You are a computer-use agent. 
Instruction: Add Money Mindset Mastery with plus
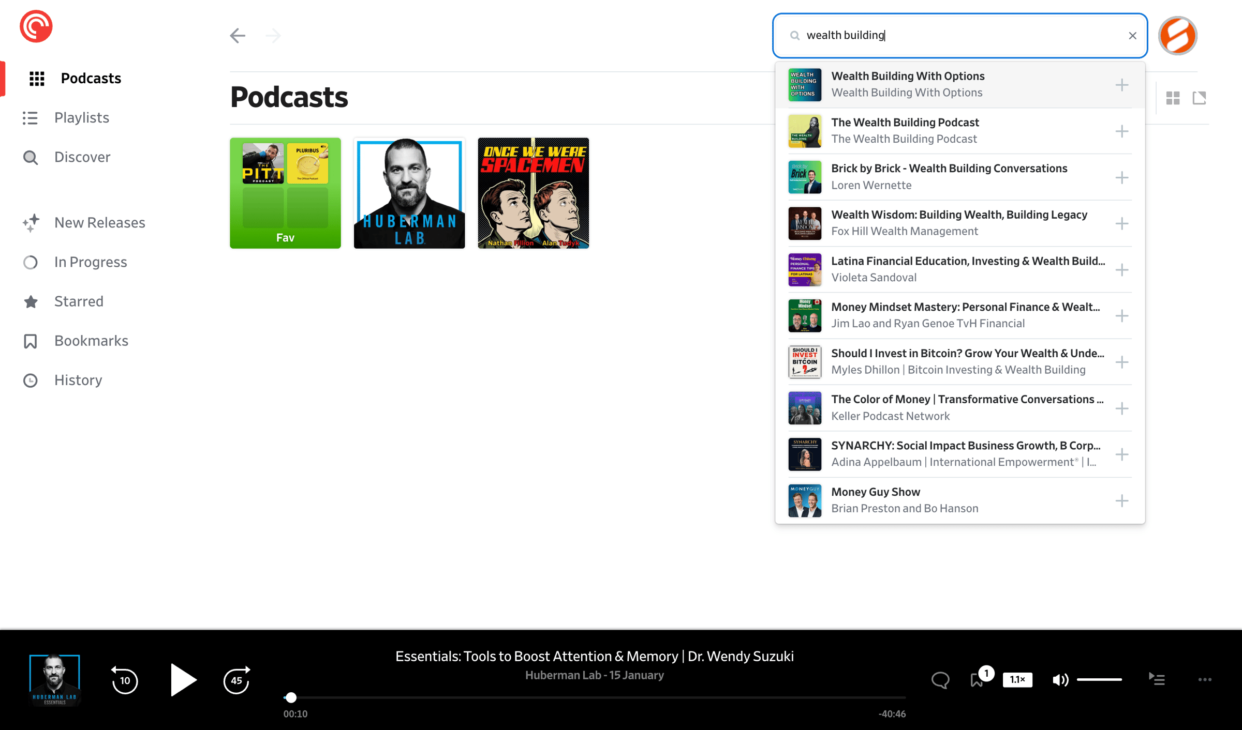click(x=1121, y=316)
